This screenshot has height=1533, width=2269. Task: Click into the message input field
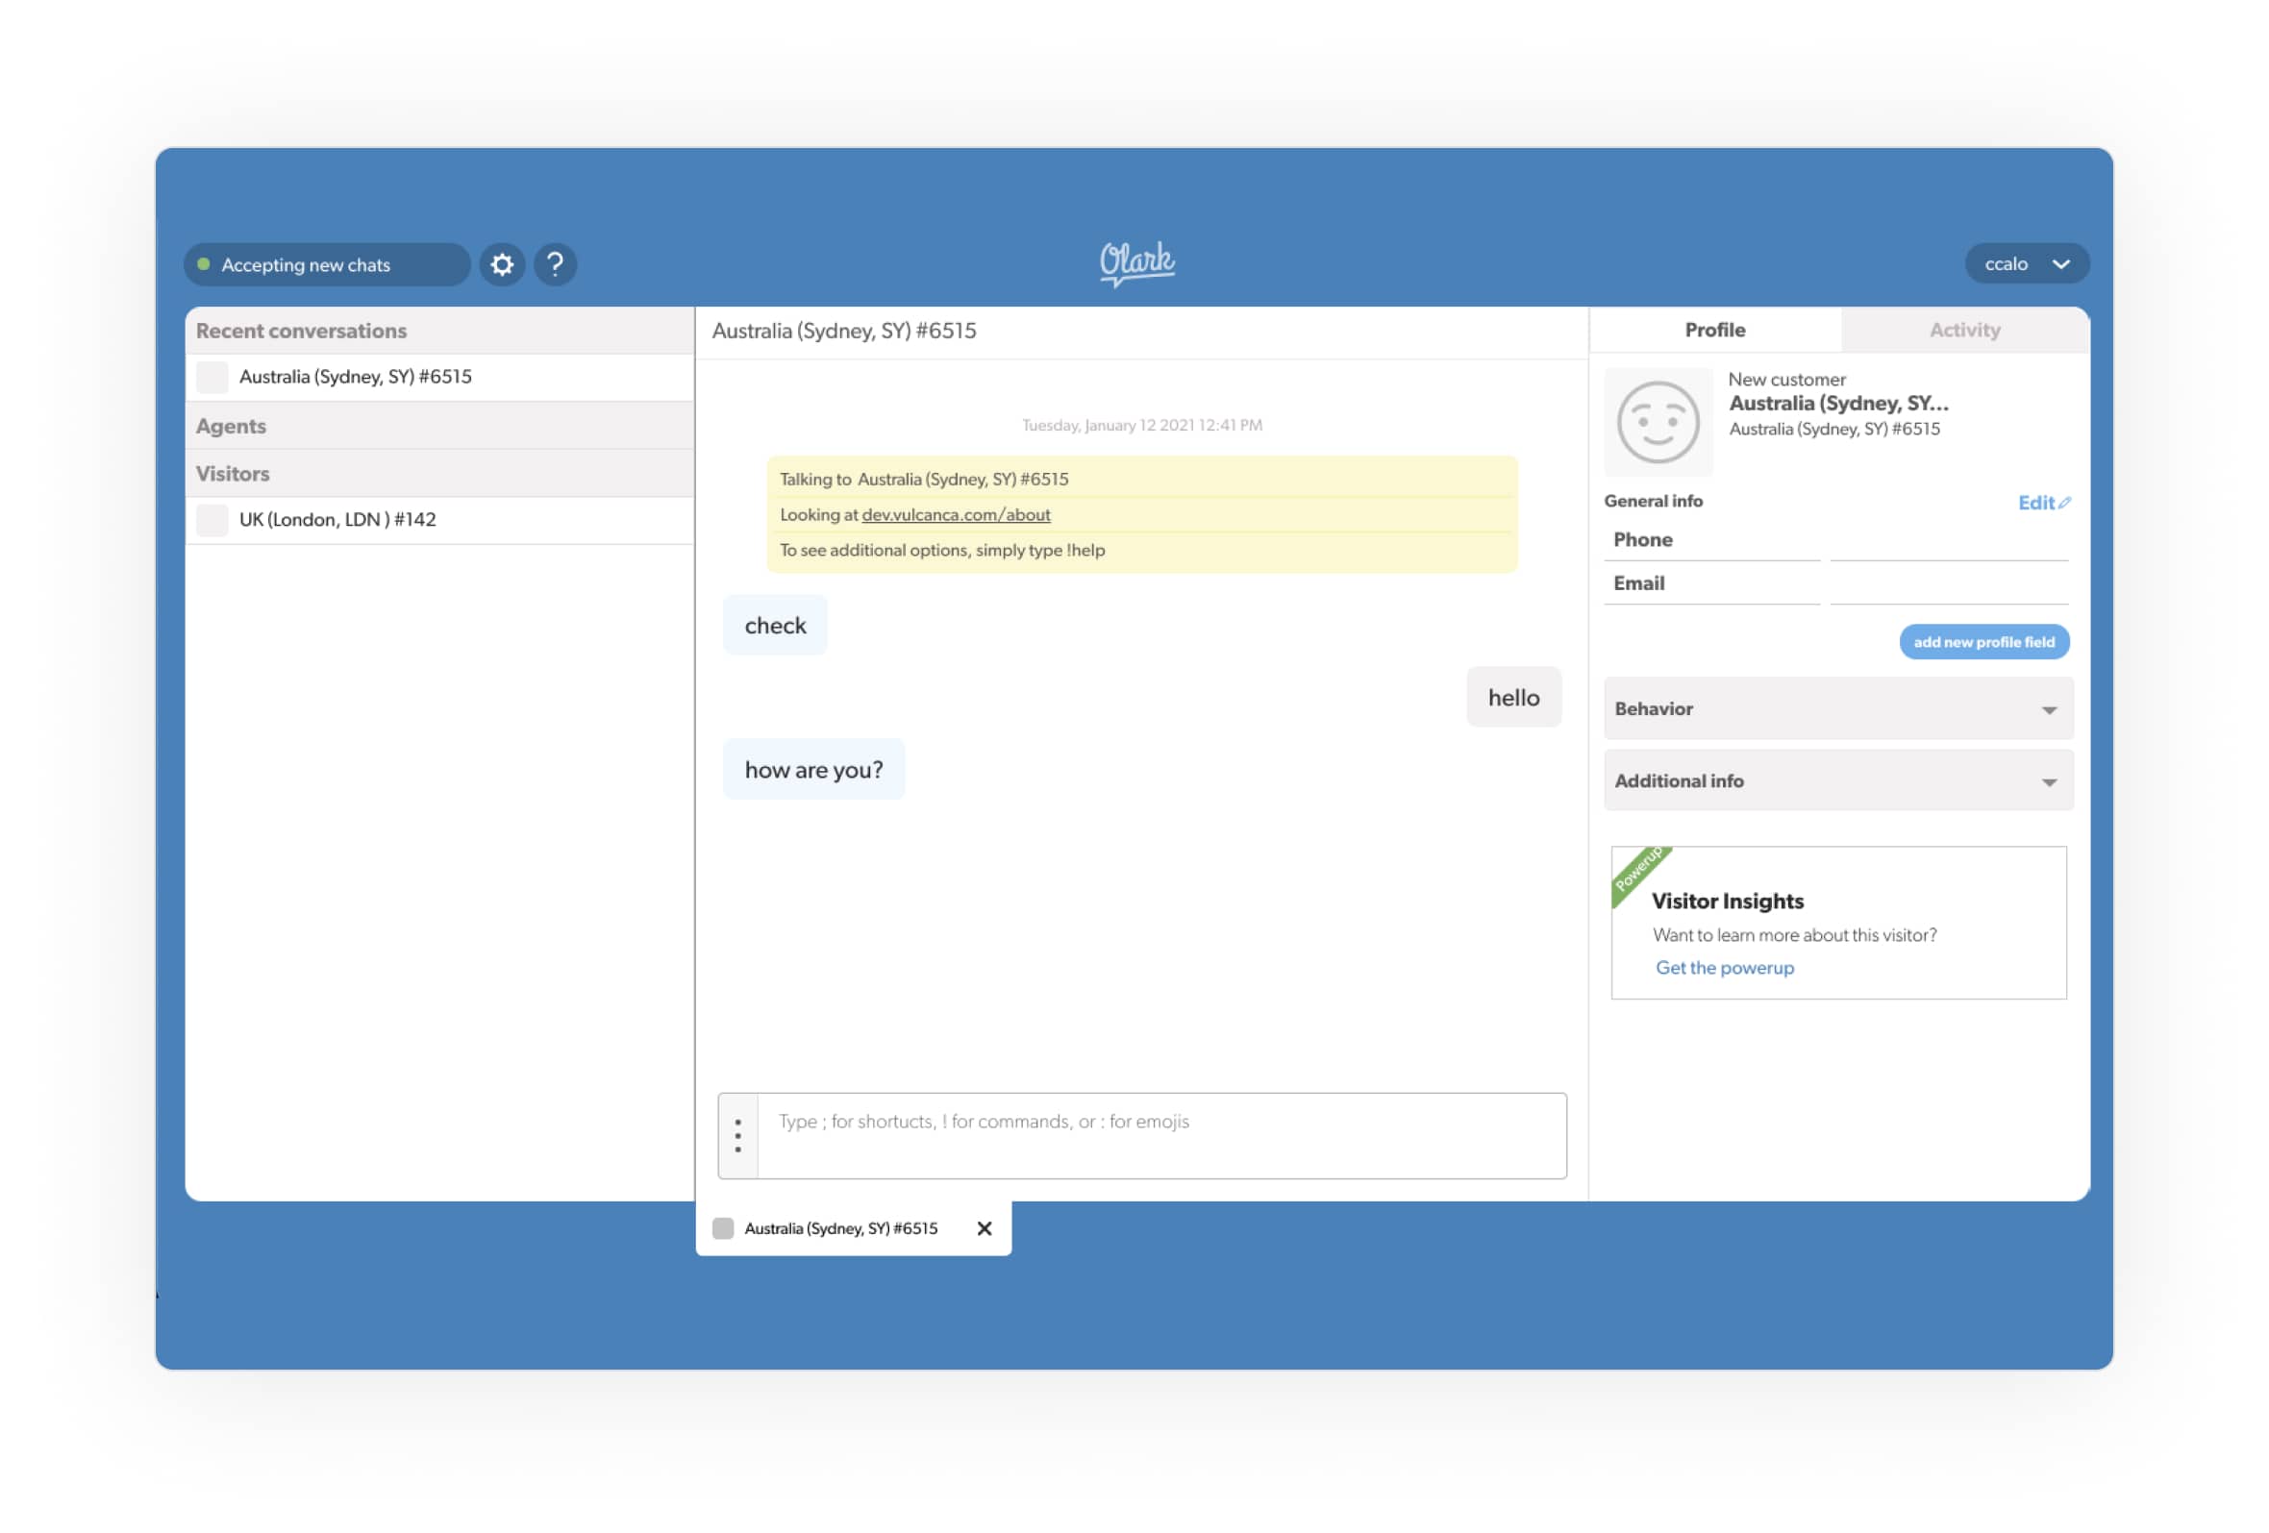[x=1159, y=1136]
